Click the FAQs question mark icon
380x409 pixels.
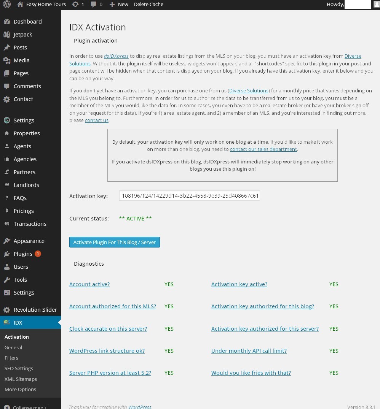pyautogui.click(x=7, y=198)
